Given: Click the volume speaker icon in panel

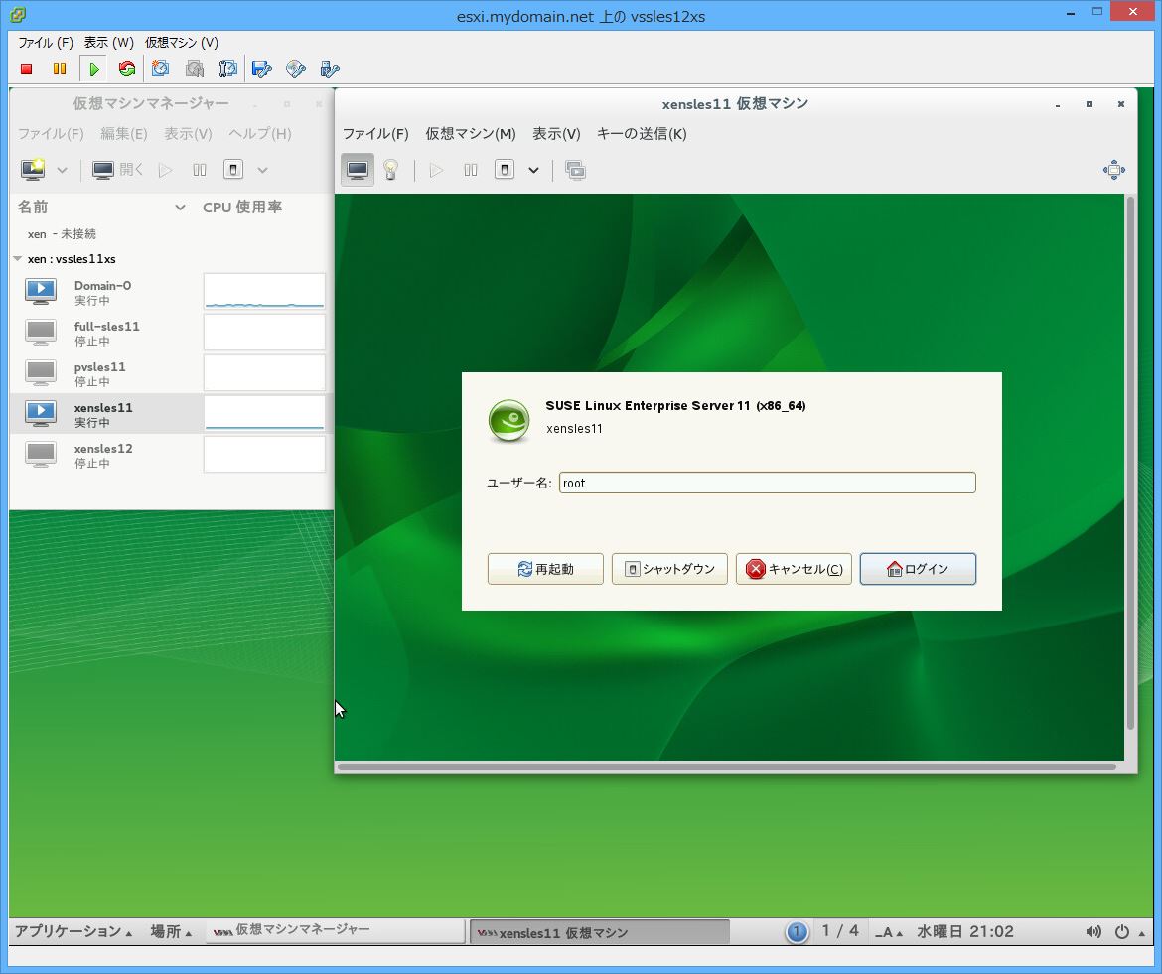Looking at the screenshot, I should (x=1093, y=931).
